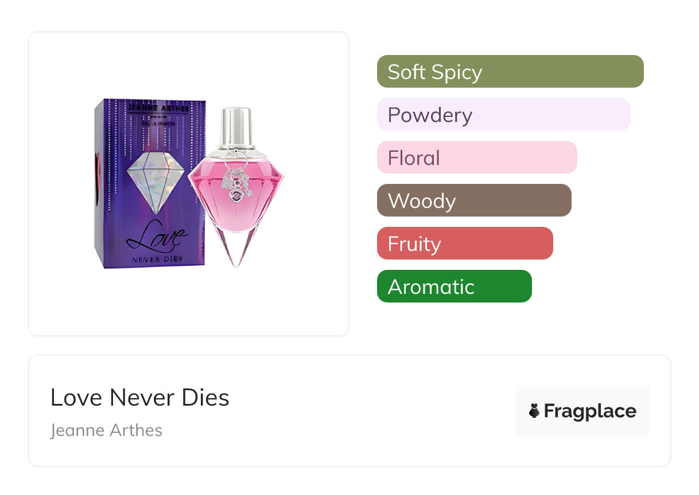Choose the Floral accord bar
Viewport: 699px width, 495px height.
tap(476, 158)
